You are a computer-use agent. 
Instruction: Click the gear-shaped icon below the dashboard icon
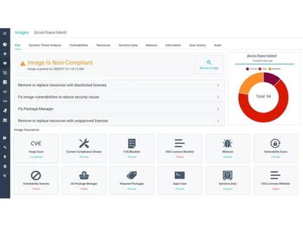[x=5, y=54]
